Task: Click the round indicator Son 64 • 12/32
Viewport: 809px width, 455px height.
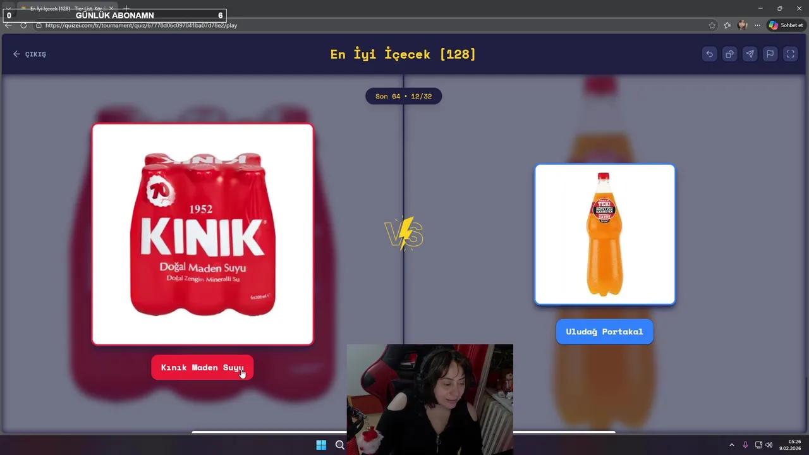Action: click(x=403, y=96)
